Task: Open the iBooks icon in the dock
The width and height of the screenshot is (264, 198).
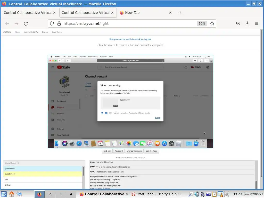Action: (x=157, y=143)
